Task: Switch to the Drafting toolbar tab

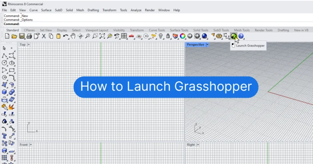Action: point(283,30)
